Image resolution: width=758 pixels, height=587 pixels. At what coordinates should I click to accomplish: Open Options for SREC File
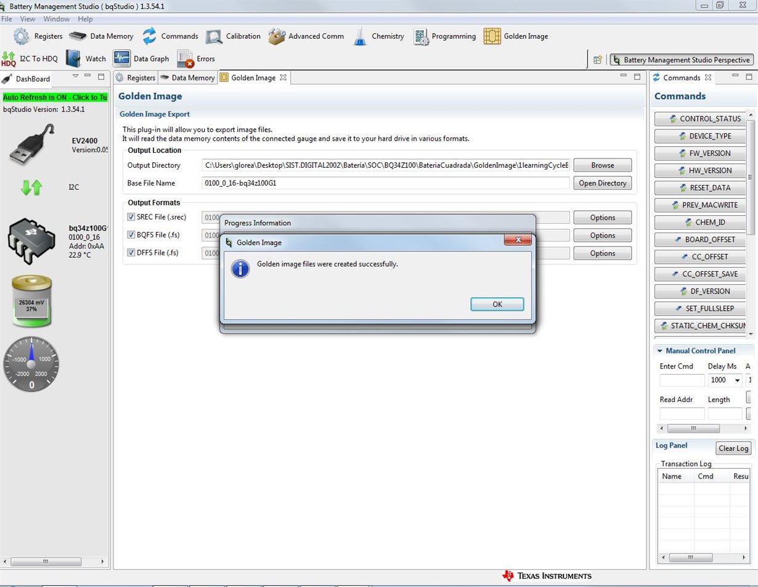[602, 218]
